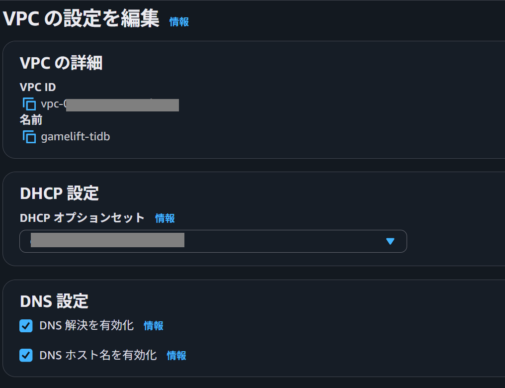Open 情報 link next to DNS ホスト名を有効化
This screenshot has width=505, height=388.
[x=176, y=356]
